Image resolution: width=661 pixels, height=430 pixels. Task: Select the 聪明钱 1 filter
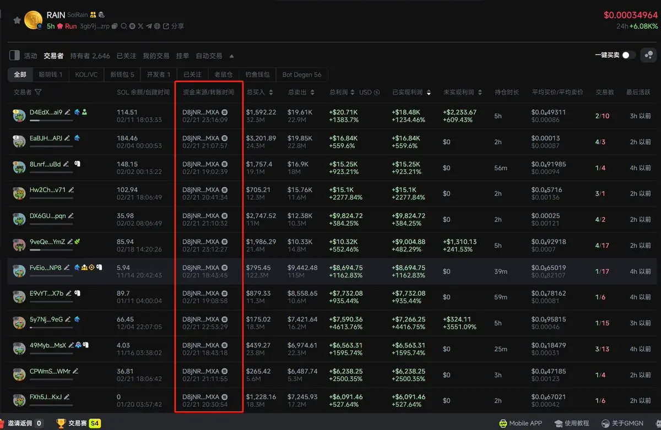click(50, 74)
